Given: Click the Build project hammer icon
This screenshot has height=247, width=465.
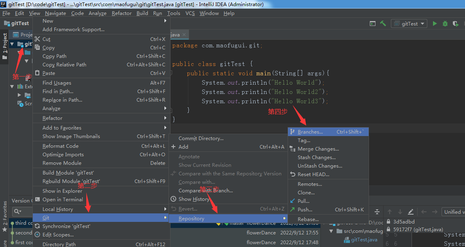Looking at the screenshot, I should click(x=383, y=23).
